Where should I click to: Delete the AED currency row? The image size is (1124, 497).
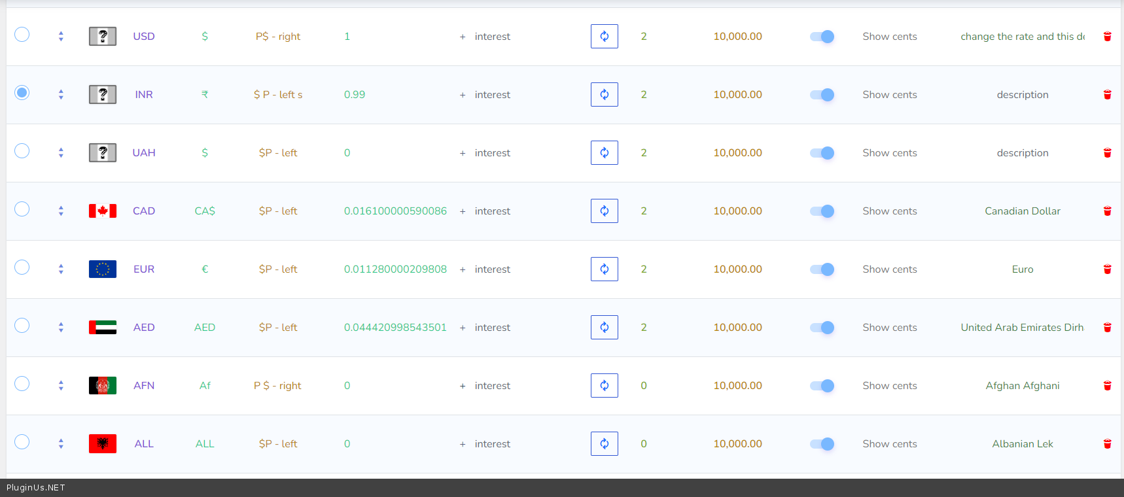pyautogui.click(x=1107, y=328)
